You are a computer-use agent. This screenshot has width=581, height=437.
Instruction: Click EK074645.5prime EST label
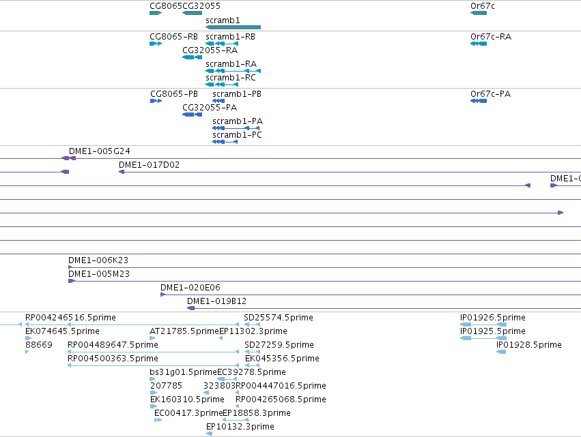(x=62, y=331)
